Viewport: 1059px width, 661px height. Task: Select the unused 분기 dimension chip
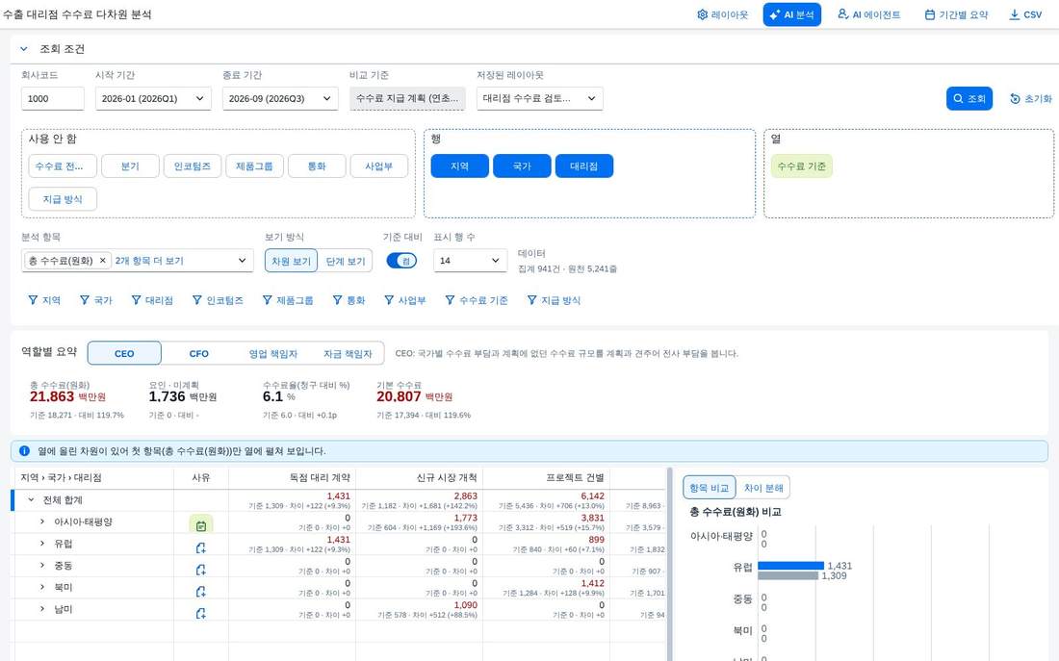[x=130, y=166]
